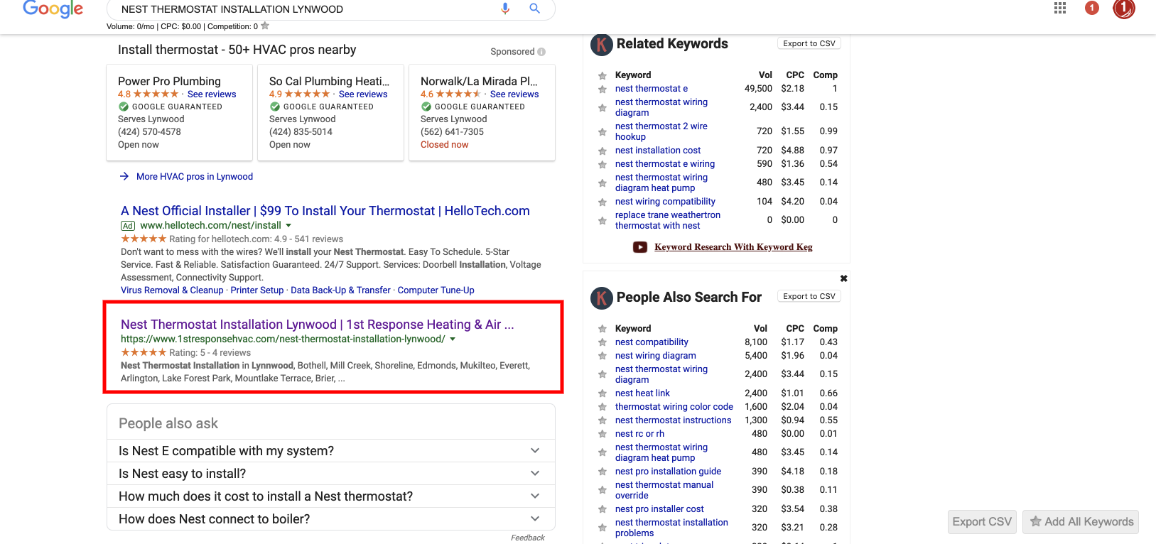Star keyword 'replace trane weathertron thermostat with nest'
The width and height of the screenshot is (1156, 544).
coord(603,221)
